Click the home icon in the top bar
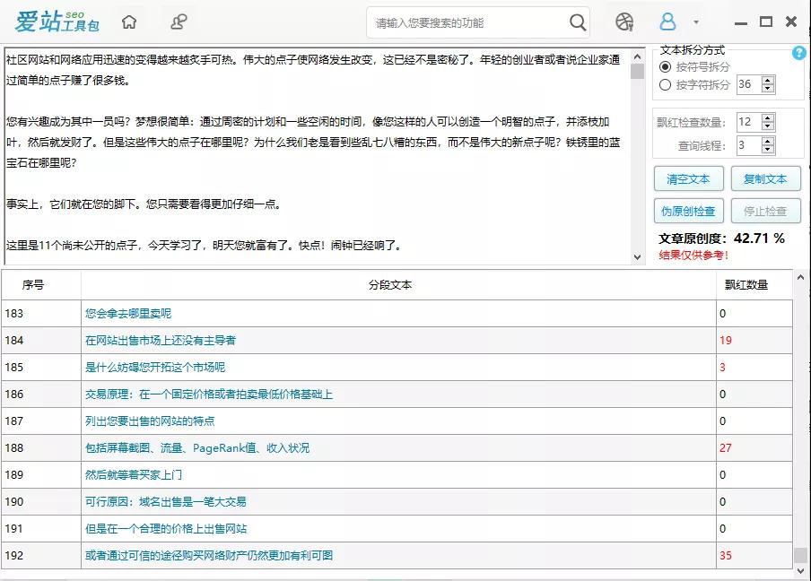The image size is (811, 581). (130, 22)
